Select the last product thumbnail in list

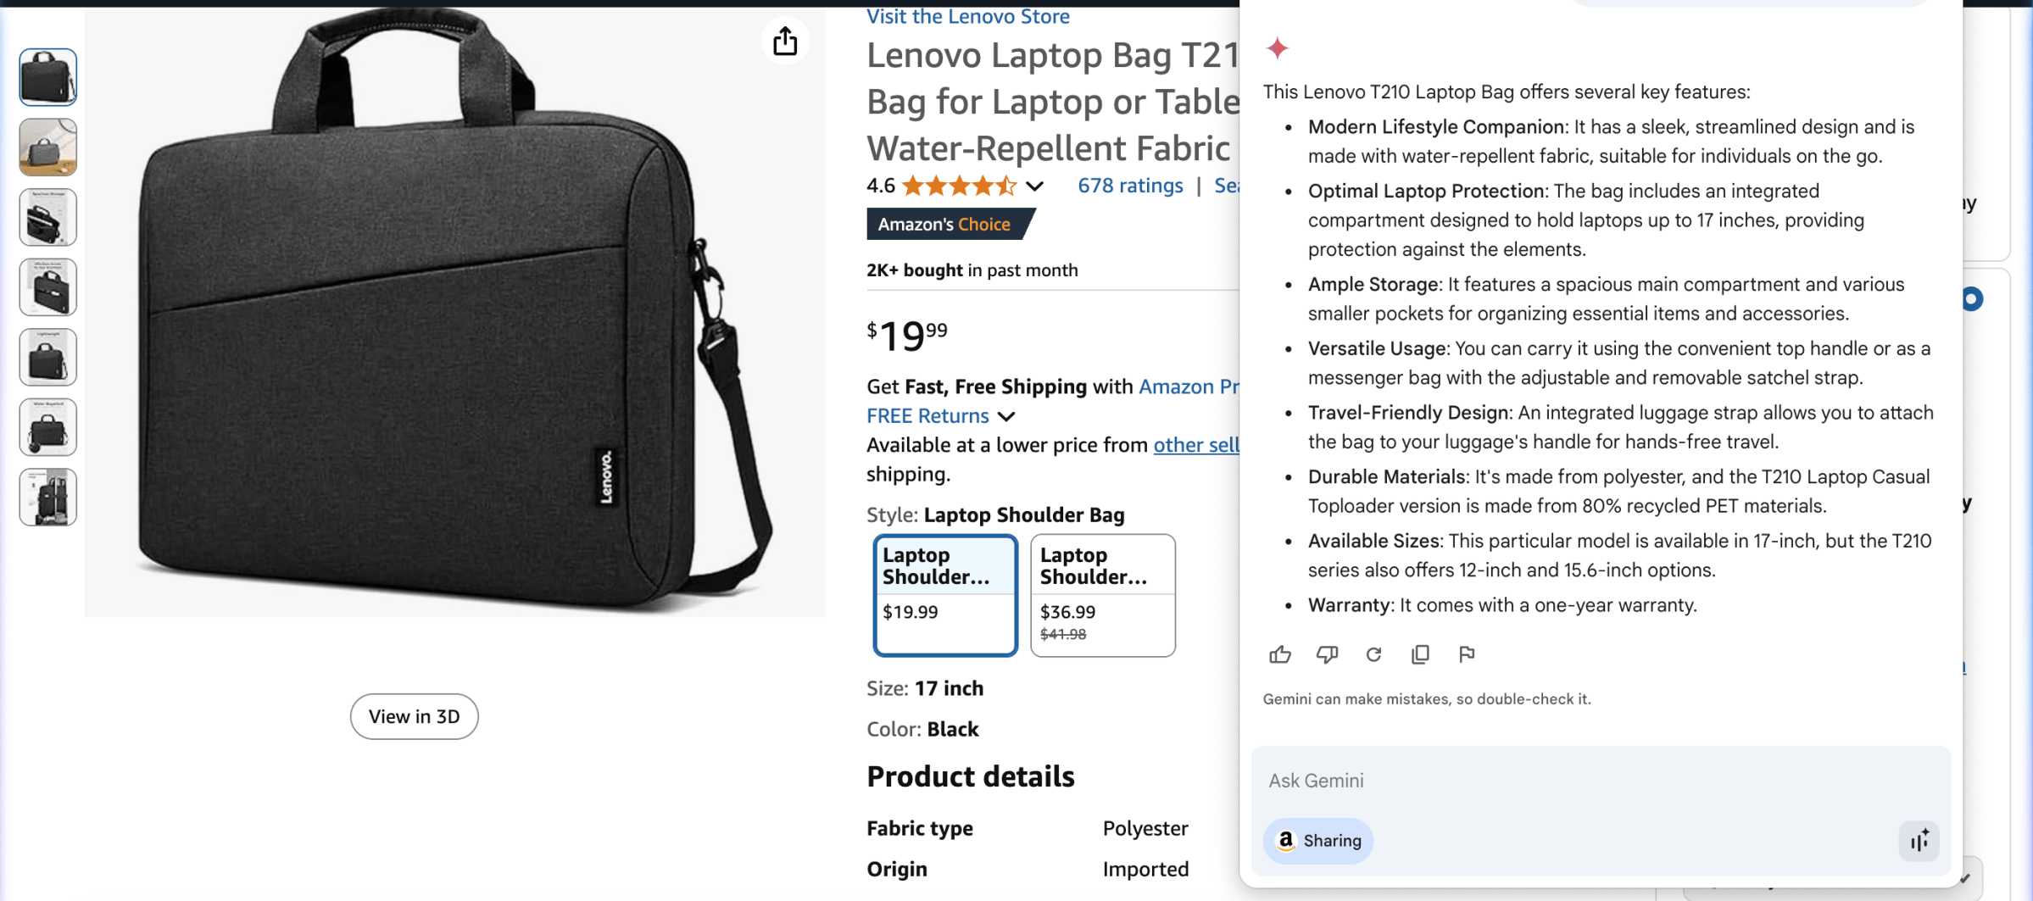(48, 498)
